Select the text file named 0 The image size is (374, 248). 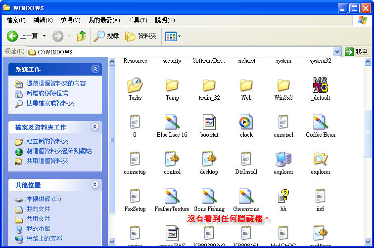[135, 126]
